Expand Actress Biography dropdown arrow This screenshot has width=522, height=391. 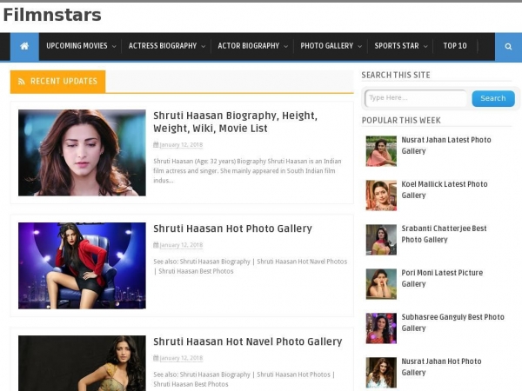tap(204, 47)
